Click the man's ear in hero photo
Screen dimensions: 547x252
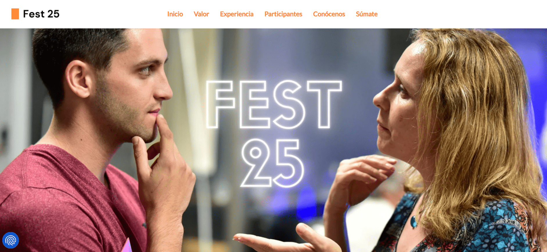coord(78,79)
